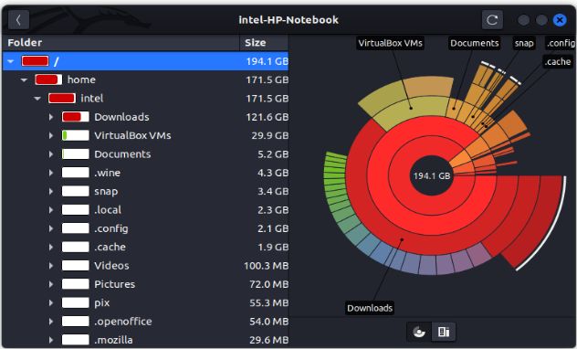Expand the Documents folder
Image resolution: width=577 pixels, height=349 pixels.
[51, 154]
